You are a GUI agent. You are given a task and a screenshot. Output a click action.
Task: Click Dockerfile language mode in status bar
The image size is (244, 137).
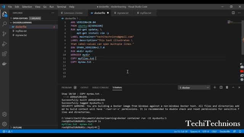(x=225, y=131)
